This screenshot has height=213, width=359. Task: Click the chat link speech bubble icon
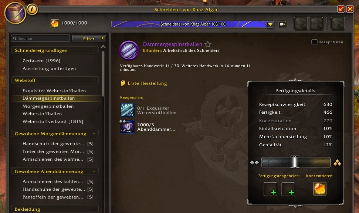point(282,24)
